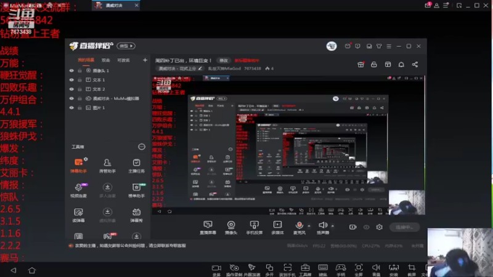Open 视频连麦 tool

[78, 190]
